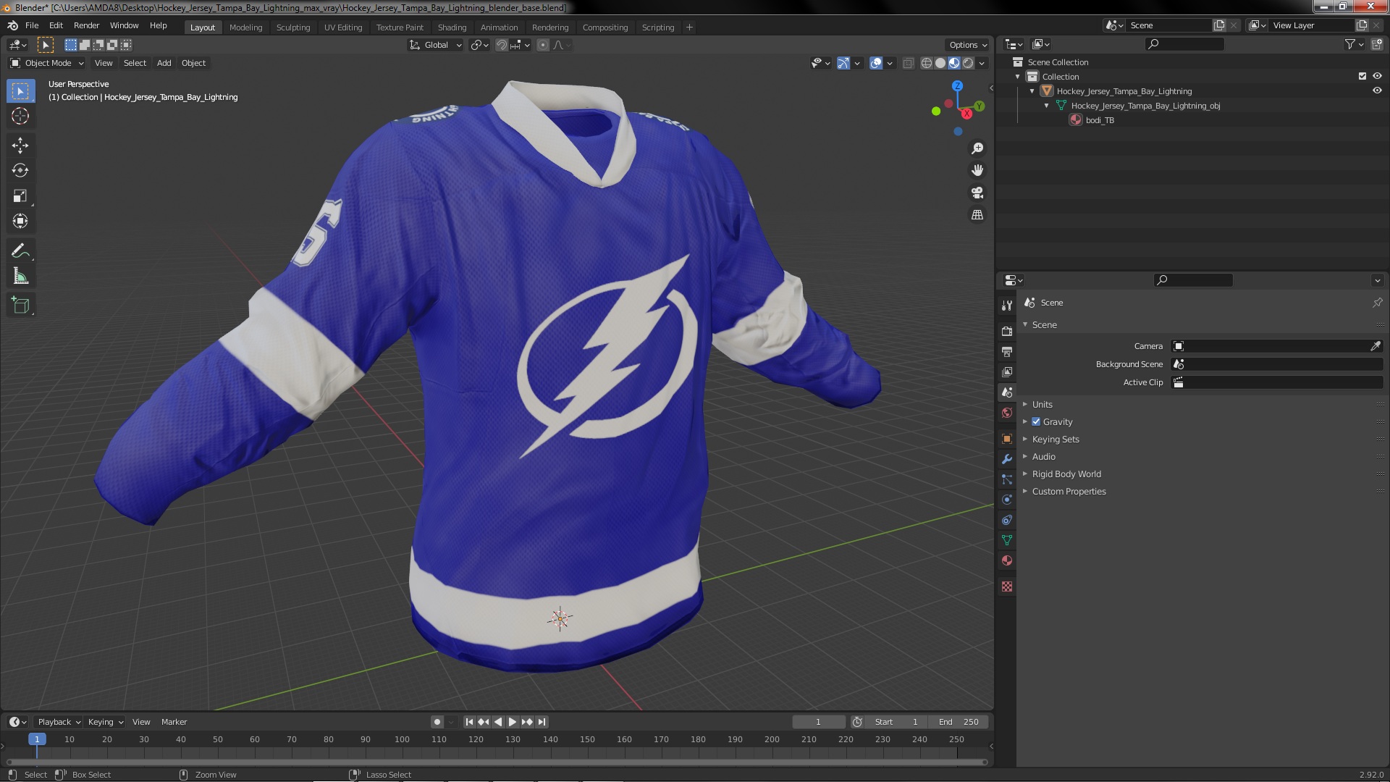Expand the Custom Properties panel
1390x782 pixels.
[1069, 491]
